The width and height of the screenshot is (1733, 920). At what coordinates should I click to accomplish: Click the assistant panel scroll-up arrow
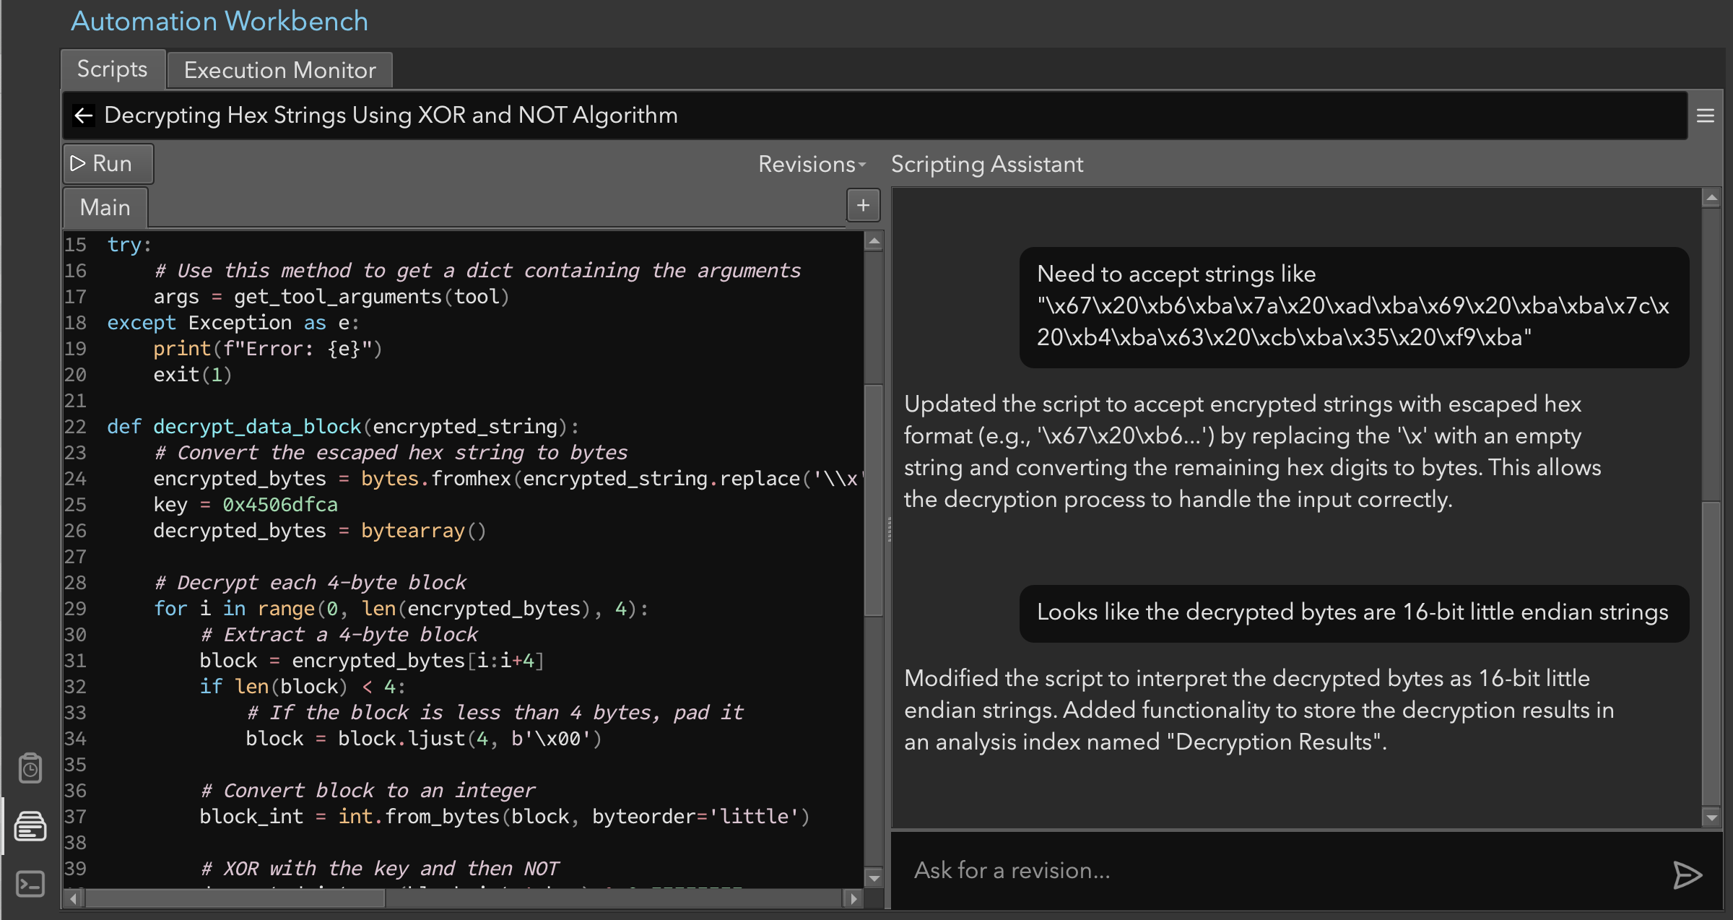(x=1712, y=197)
